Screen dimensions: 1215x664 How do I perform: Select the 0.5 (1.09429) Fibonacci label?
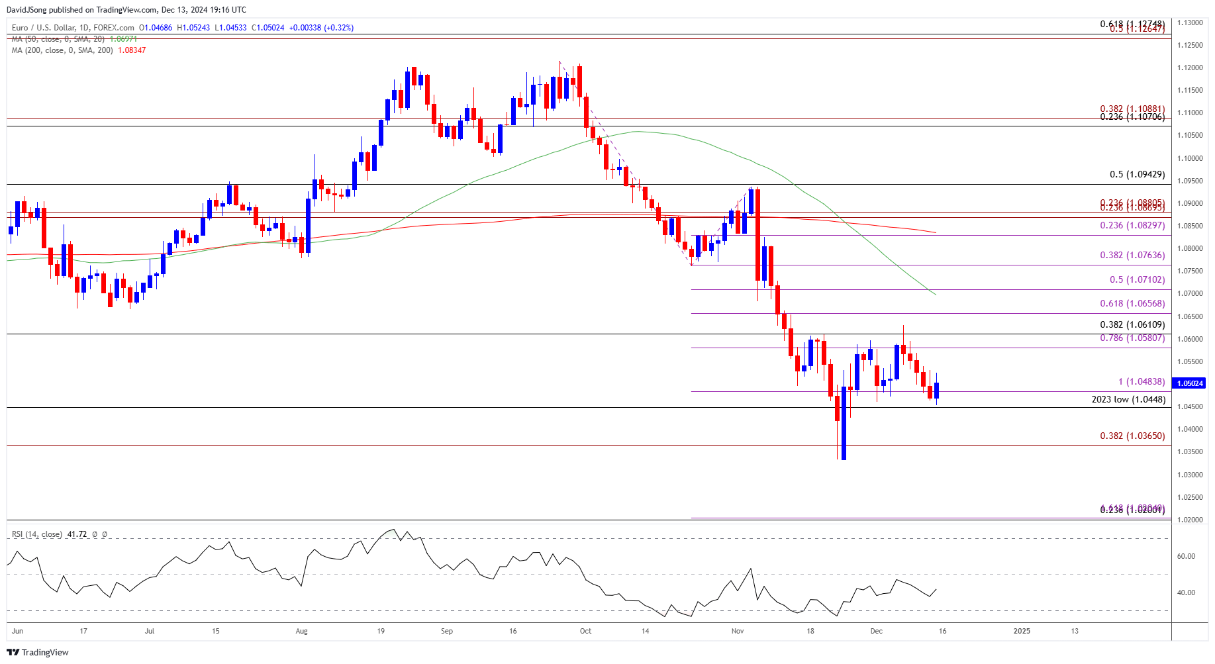tap(1137, 174)
